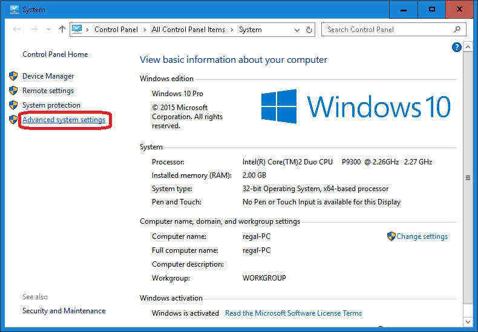Click the 'WORKGROUP' value
The image size is (478, 332).
click(264, 278)
